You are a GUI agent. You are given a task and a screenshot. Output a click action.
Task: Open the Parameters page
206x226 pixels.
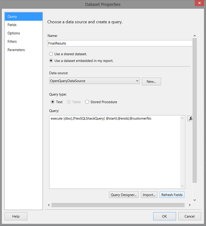[23, 50]
